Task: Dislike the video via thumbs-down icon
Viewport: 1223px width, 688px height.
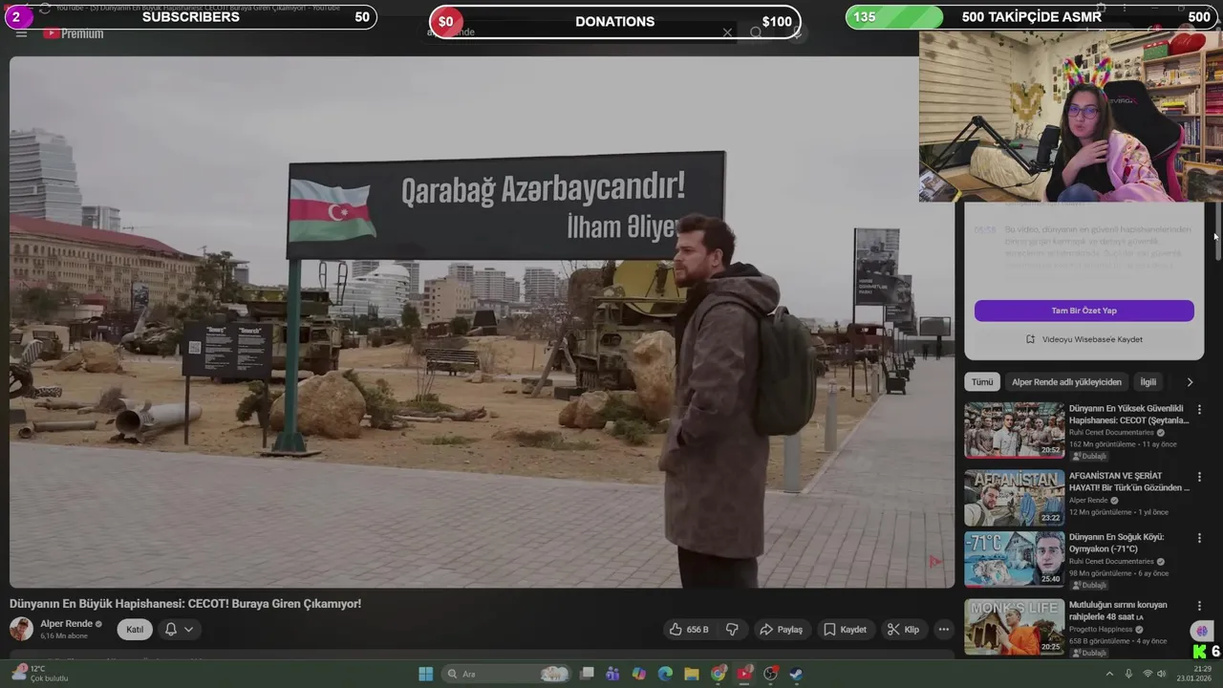Action: [x=732, y=630]
